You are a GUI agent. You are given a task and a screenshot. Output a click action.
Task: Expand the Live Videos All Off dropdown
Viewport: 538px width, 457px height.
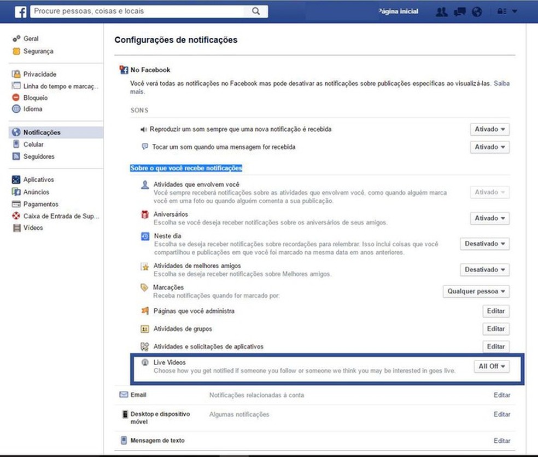[490, 366]
